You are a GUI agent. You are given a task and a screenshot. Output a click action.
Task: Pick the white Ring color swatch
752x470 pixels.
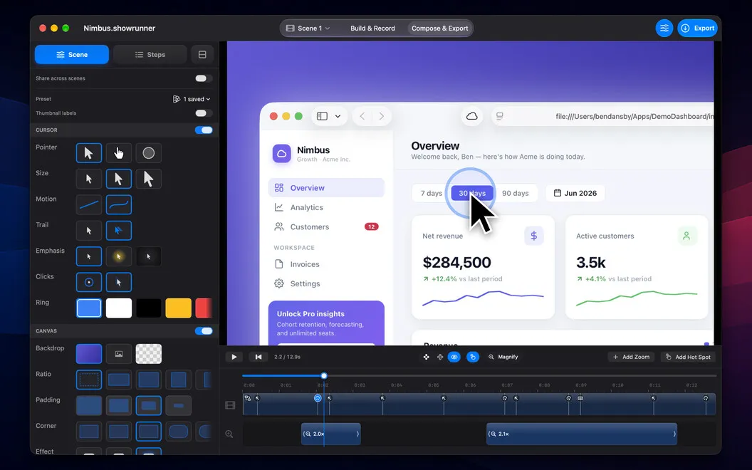[x=118, y=308]
